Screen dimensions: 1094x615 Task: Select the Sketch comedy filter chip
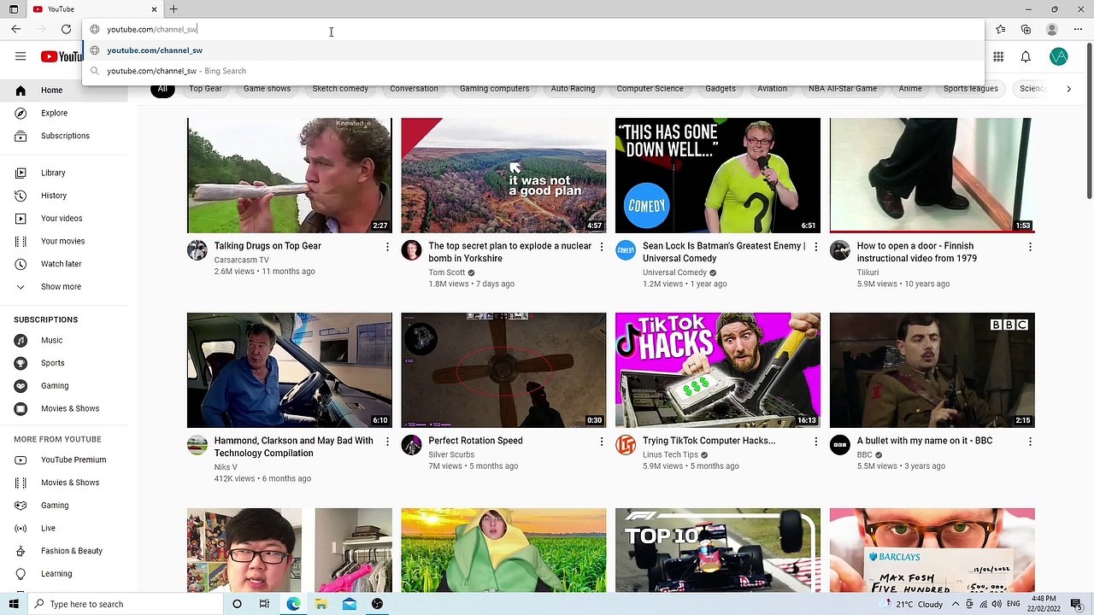tap(340, 89)
